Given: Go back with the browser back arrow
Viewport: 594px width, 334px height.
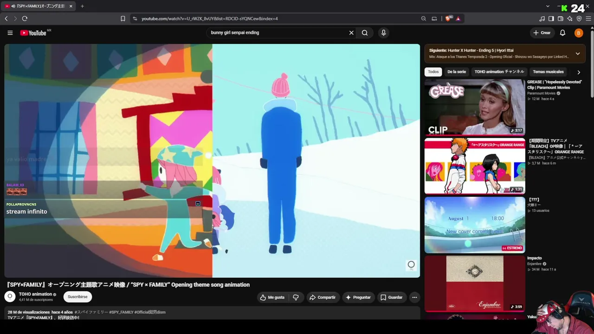Looking at the screenshot, I should (6, 19).
